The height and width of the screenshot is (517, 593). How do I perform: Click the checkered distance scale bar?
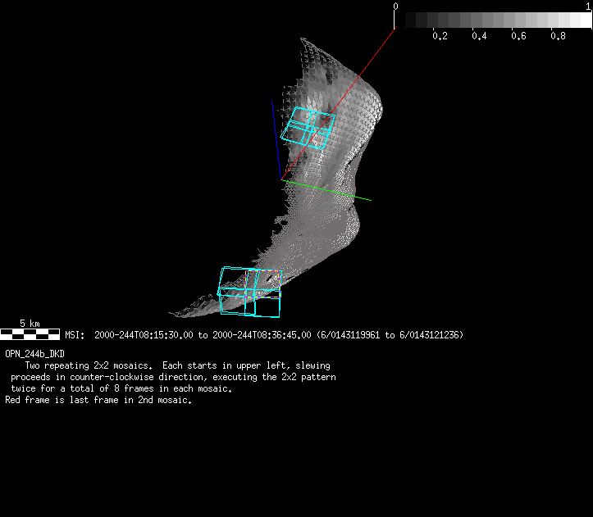pyautogui.click(x=30, y=334)
